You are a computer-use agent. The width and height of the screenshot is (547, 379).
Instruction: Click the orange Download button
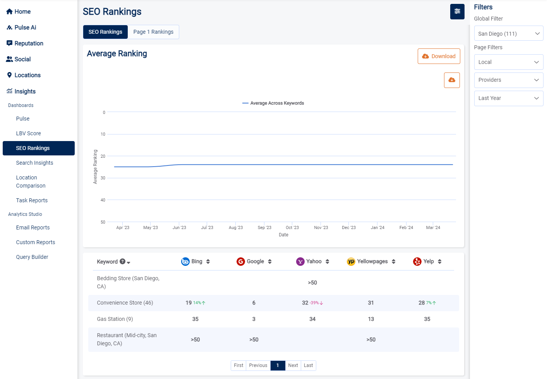(439, 56)
